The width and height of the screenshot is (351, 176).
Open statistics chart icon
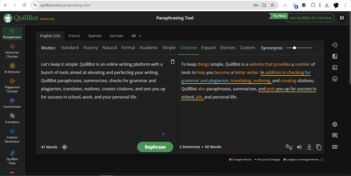[335, 68]
